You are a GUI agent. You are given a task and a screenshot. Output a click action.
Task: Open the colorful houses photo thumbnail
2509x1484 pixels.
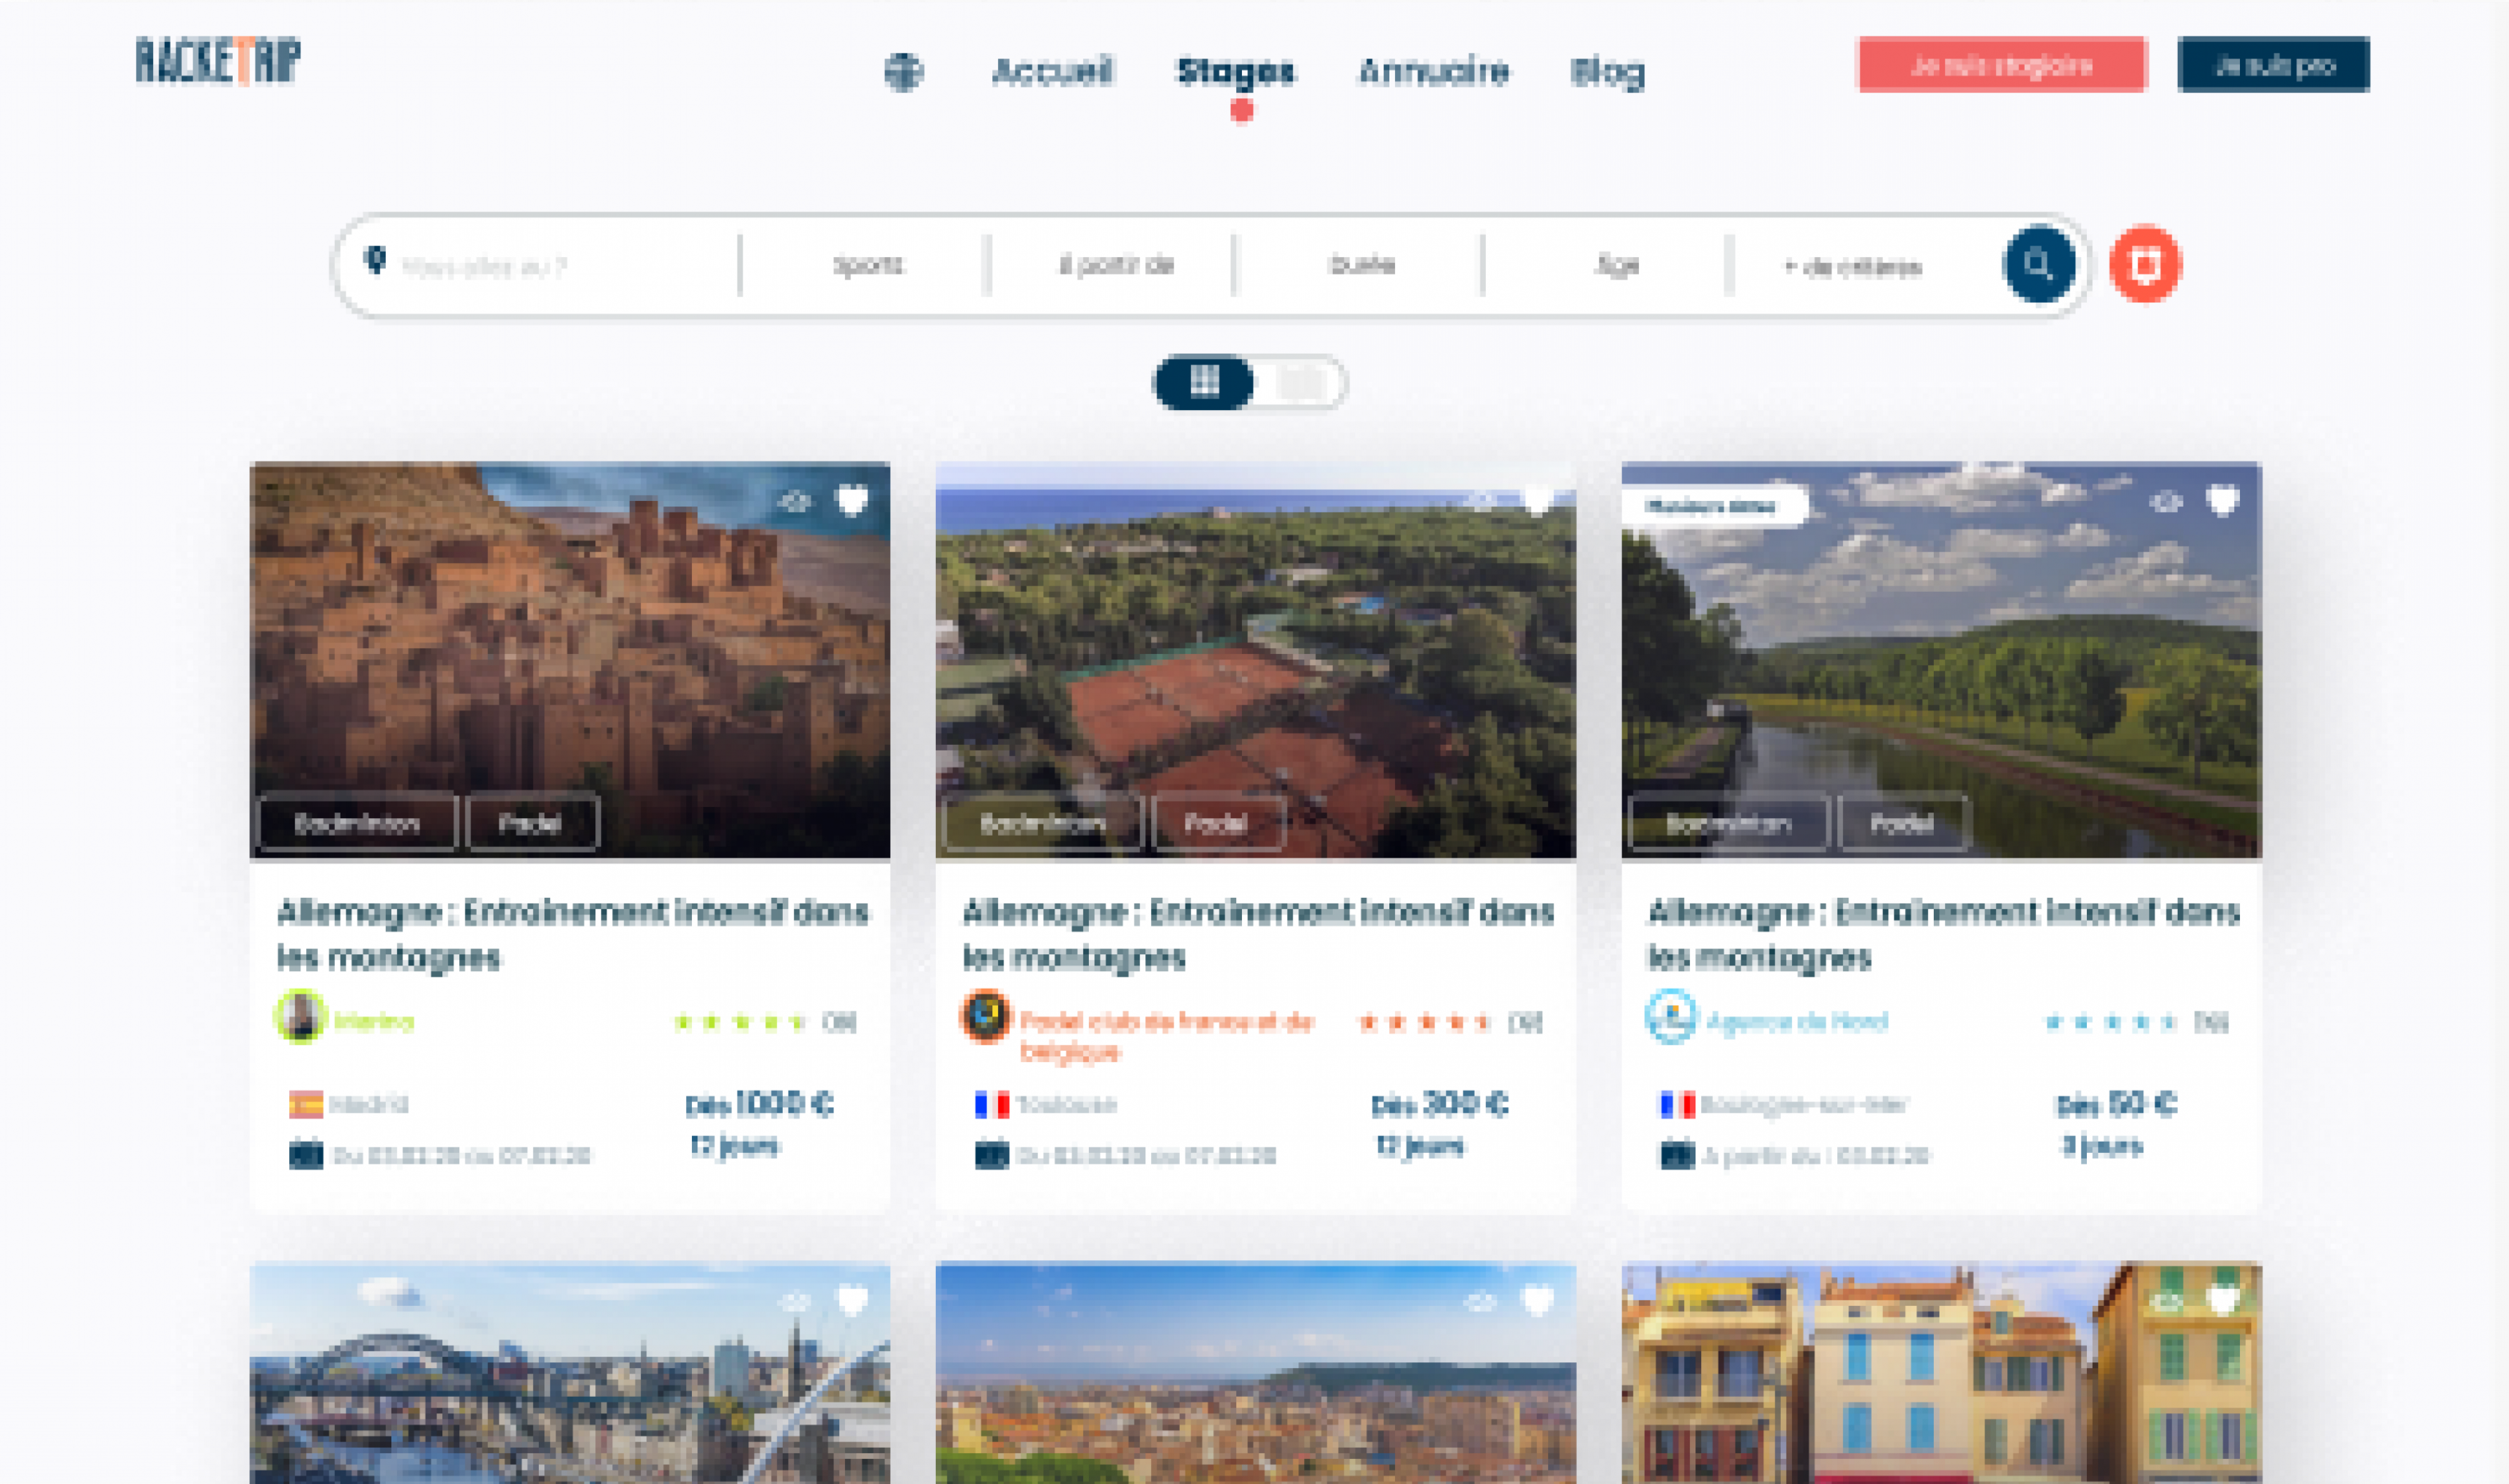tap(1941, 1373)
